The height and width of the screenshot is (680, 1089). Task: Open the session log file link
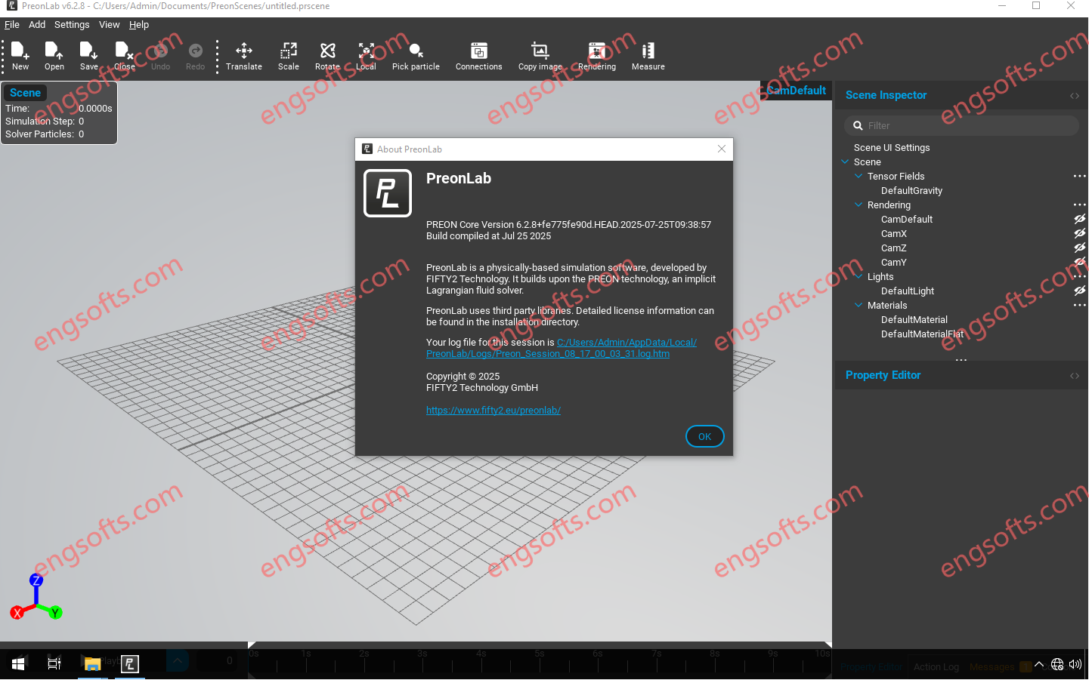tap(562, 349)
